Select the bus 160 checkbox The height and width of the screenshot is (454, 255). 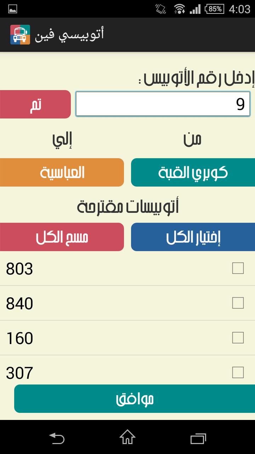(238, 338)
